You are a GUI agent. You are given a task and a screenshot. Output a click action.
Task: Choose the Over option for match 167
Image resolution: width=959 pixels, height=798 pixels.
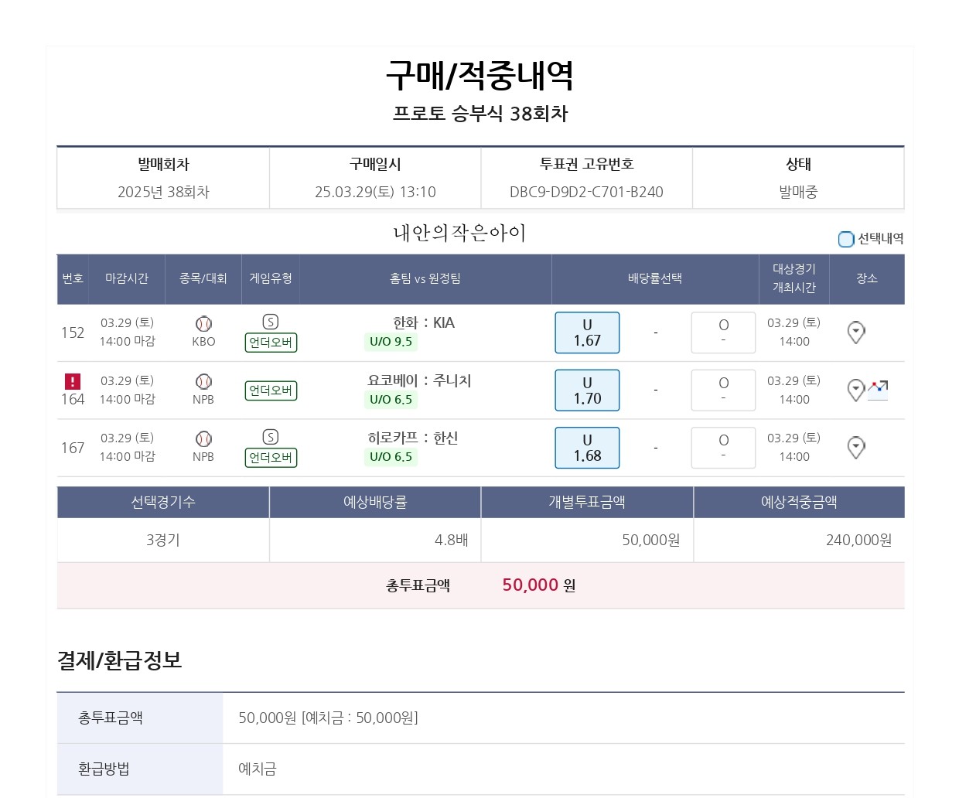(723, 448)
